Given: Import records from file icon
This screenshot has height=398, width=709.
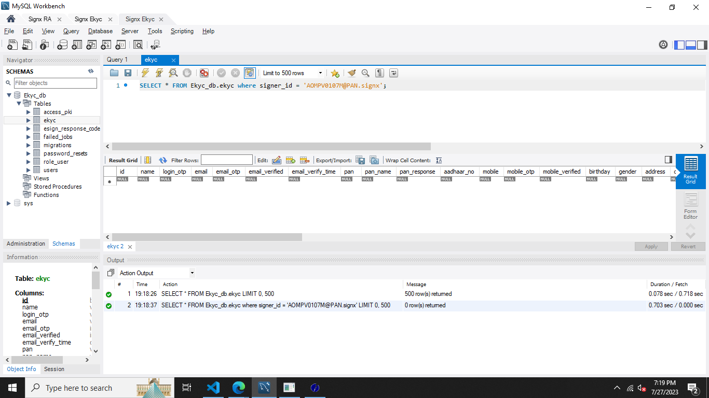Looking at the screenshot, I should pos(374,160).
